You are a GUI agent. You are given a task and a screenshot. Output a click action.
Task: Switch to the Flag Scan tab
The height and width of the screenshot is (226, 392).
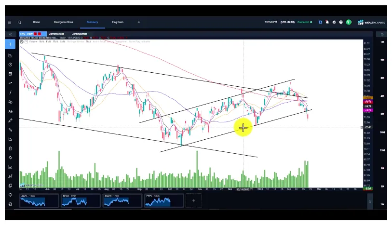pyautogui.click(x=118, y=22)
